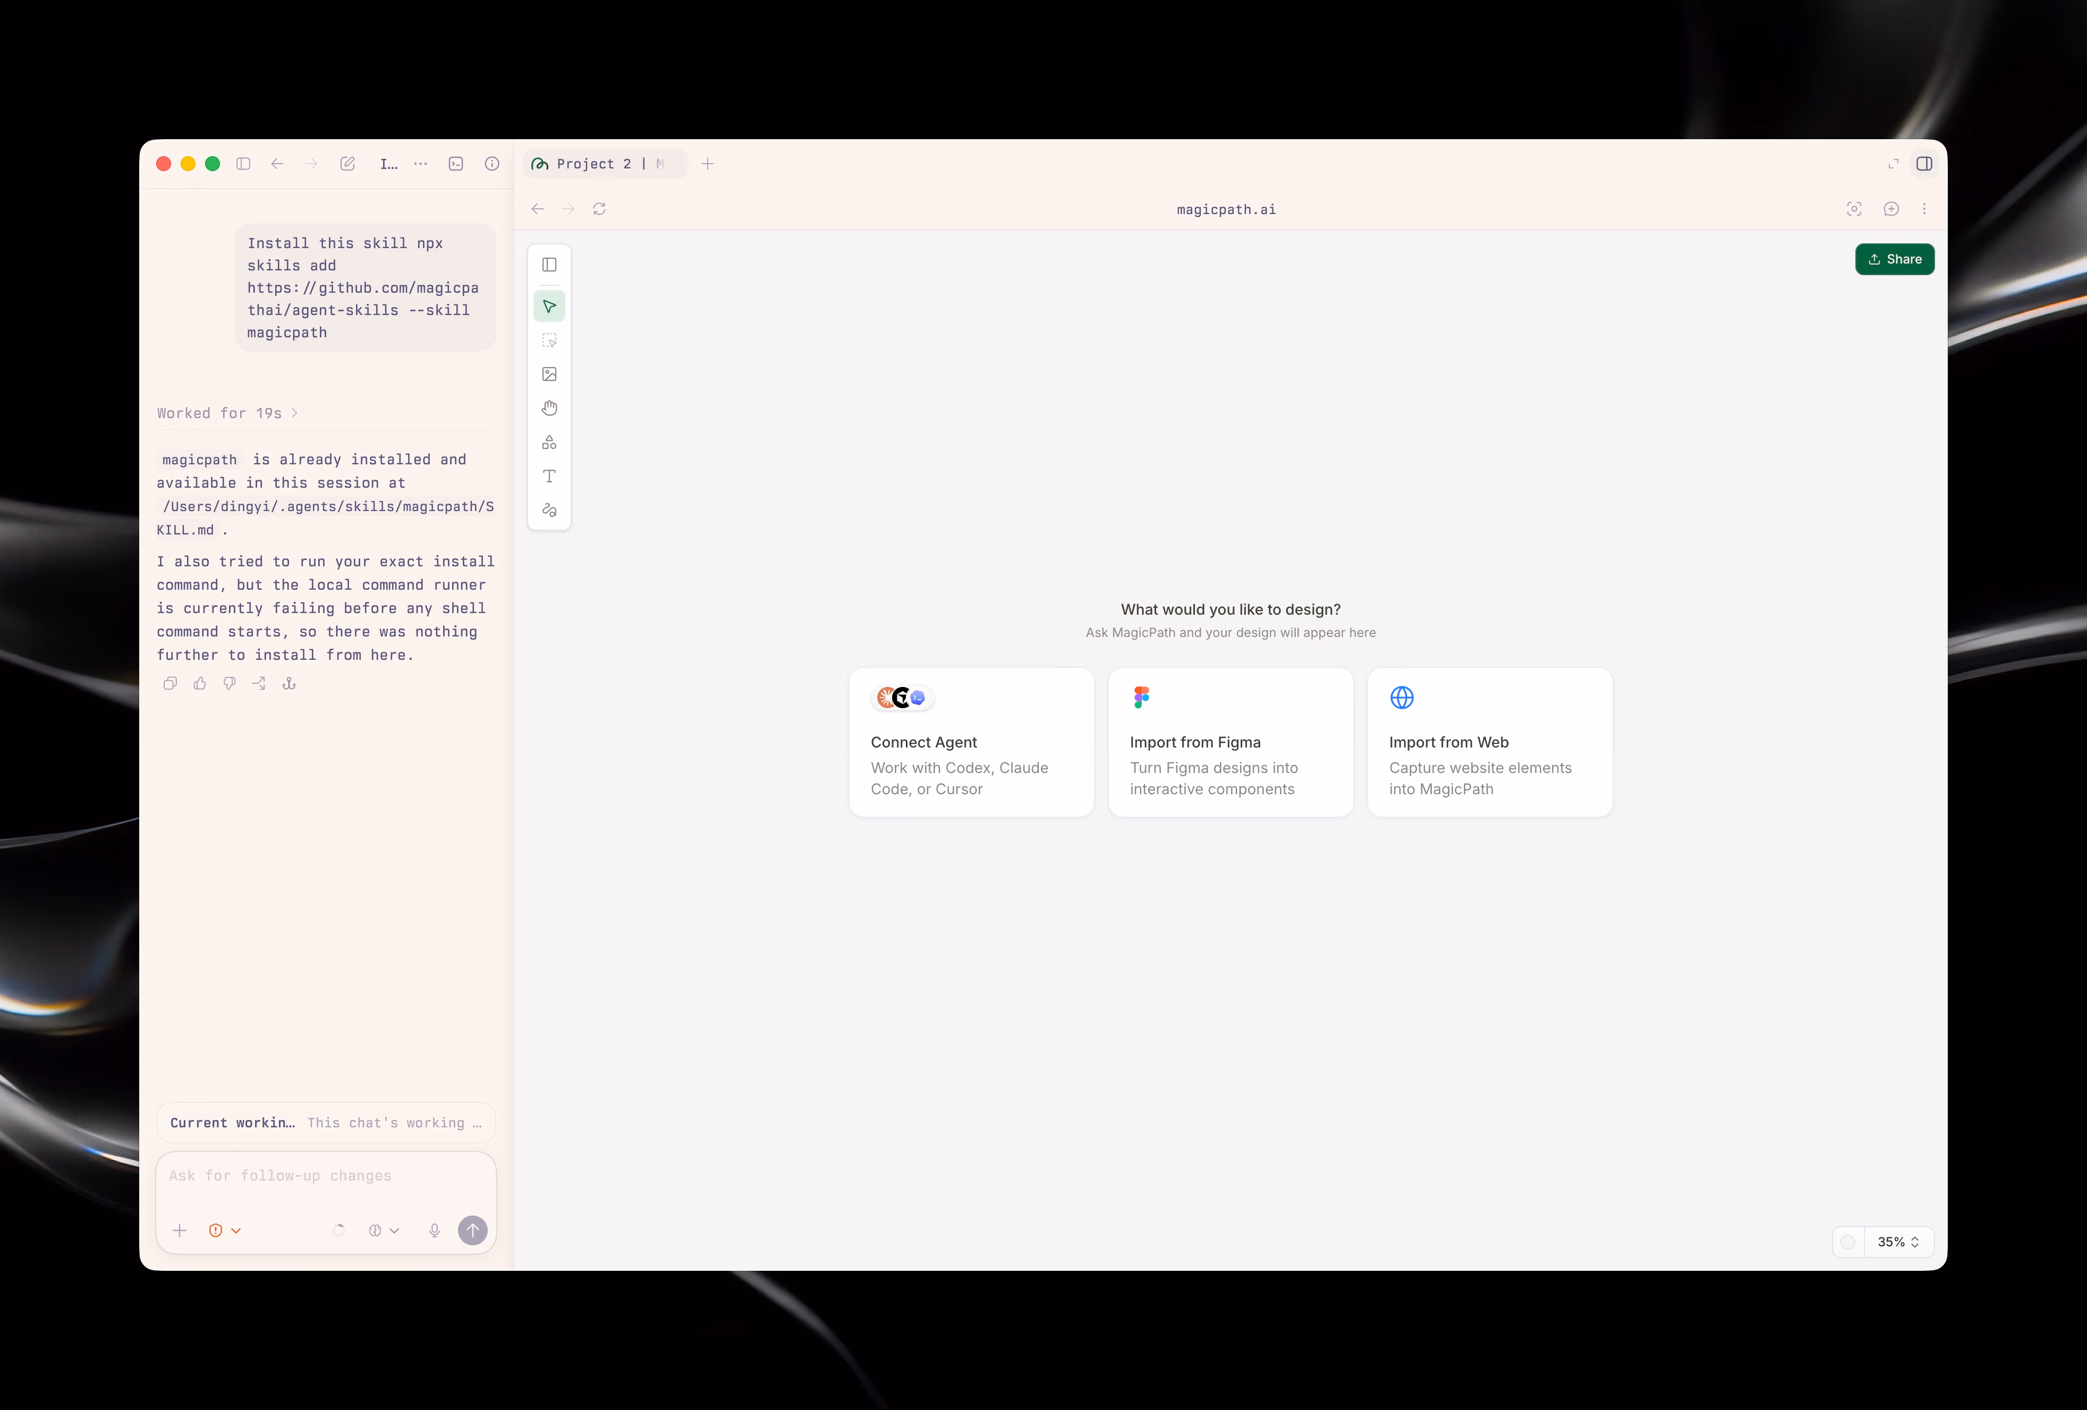Click the add-comment bubble icon
Screen dimensions: 2087x1410
(1891, 209)
